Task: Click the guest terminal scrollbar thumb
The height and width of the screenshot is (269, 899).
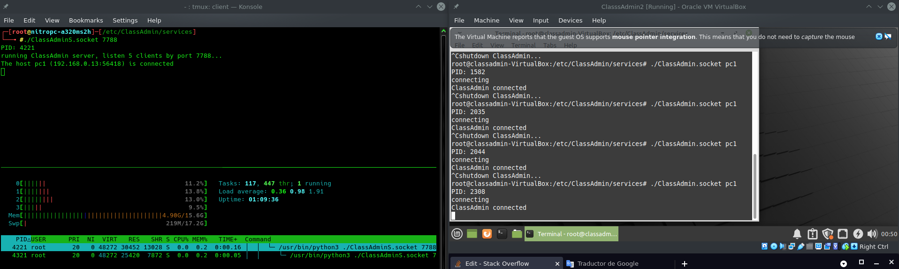Action: pos(755,185)
